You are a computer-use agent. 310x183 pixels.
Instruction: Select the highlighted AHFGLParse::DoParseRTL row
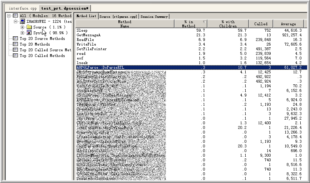coord(191,68)
